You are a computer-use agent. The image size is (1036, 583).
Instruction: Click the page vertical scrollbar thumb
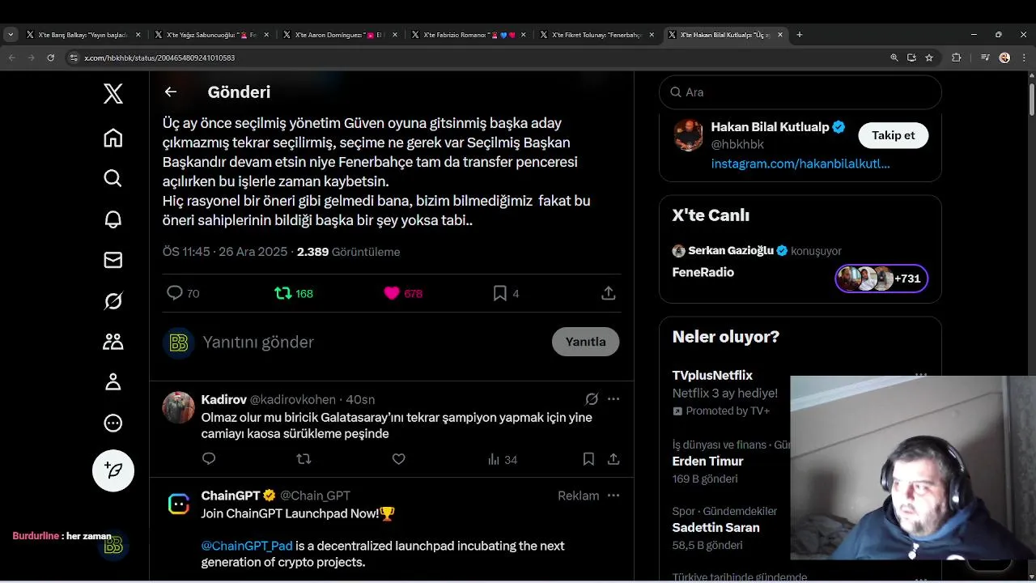(x=1031, y=99)
